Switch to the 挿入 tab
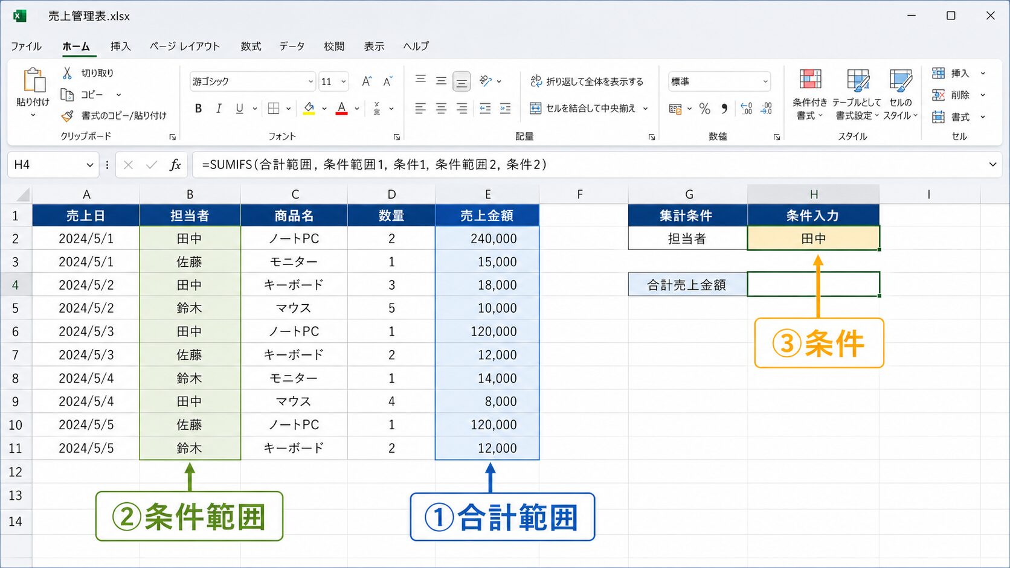The image size is (1010, 568). click(120, 46)
